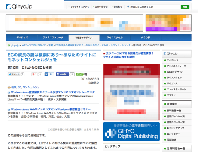Viewport: 198px width, 152px height.
Task: Open sidebar 新刊書籍一覧 item
Action: point(177,111)
